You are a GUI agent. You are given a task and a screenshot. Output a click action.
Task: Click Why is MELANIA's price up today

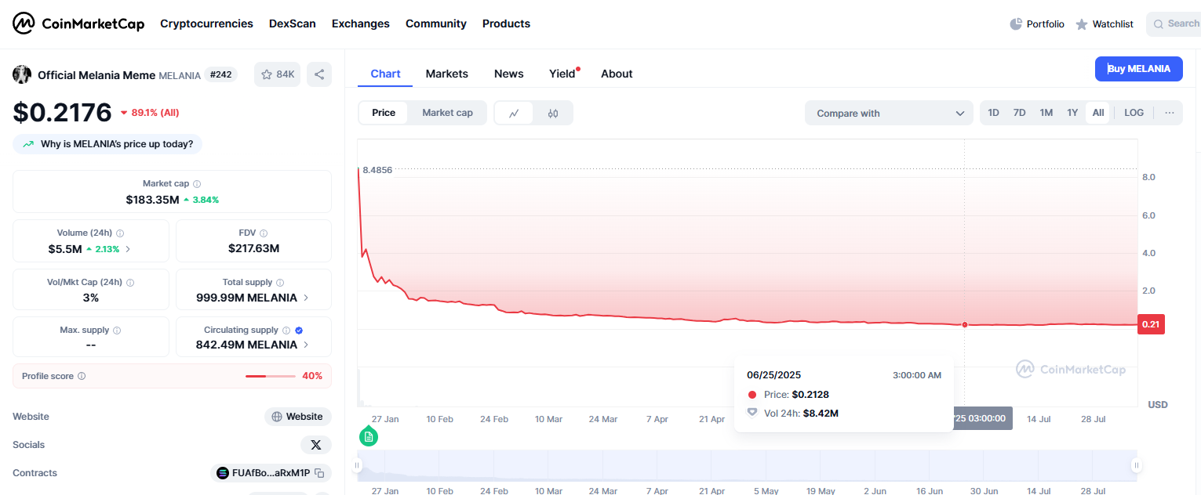(107, 144)
